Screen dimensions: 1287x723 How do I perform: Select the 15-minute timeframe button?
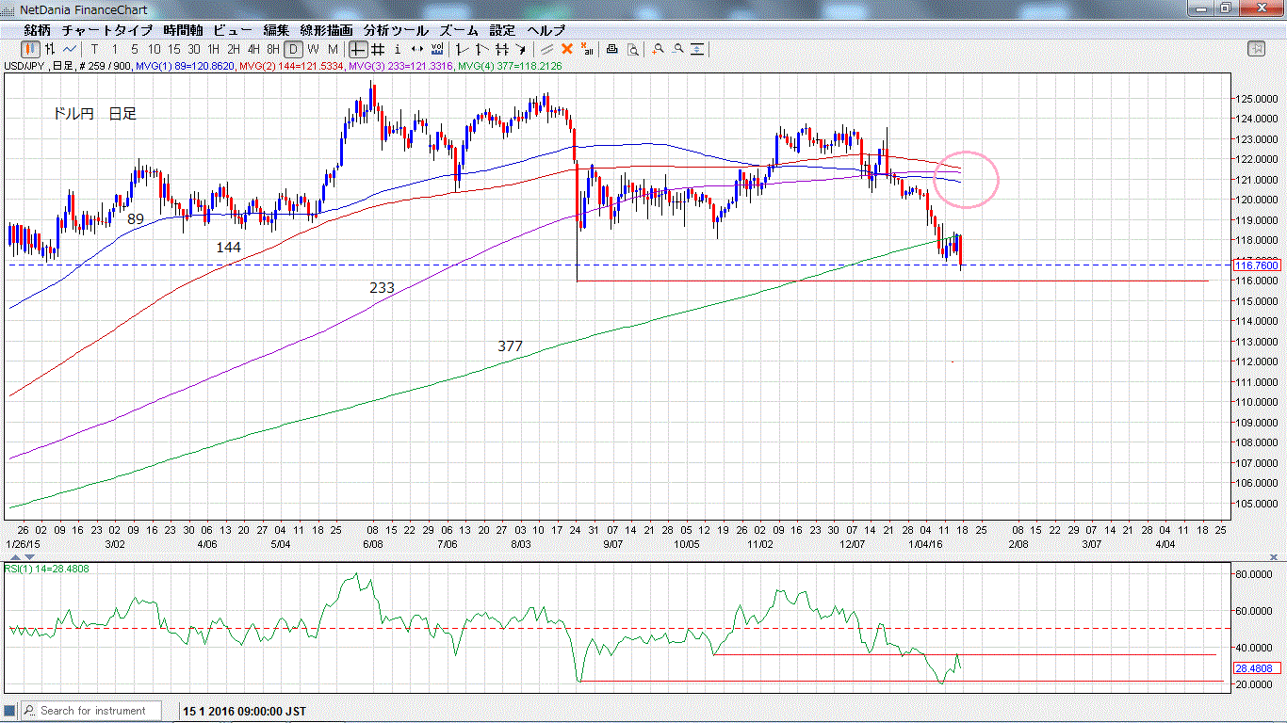coord(174,49)
